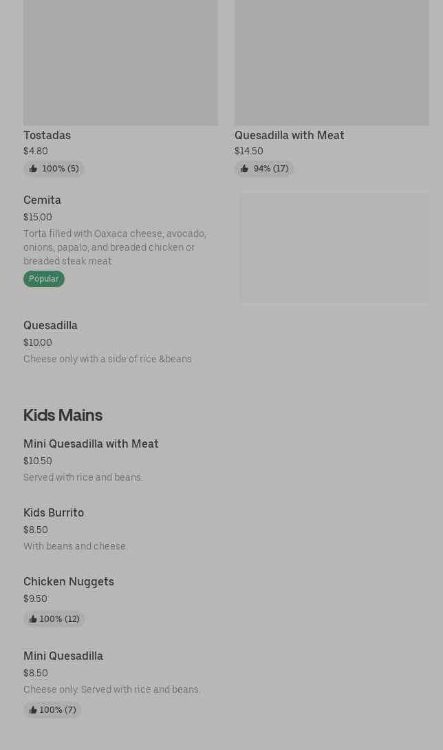This screenshot has width=443, height=750.
Task: Select the $10.00 cheese-only Quesadilla
Action: coord(50,325)
